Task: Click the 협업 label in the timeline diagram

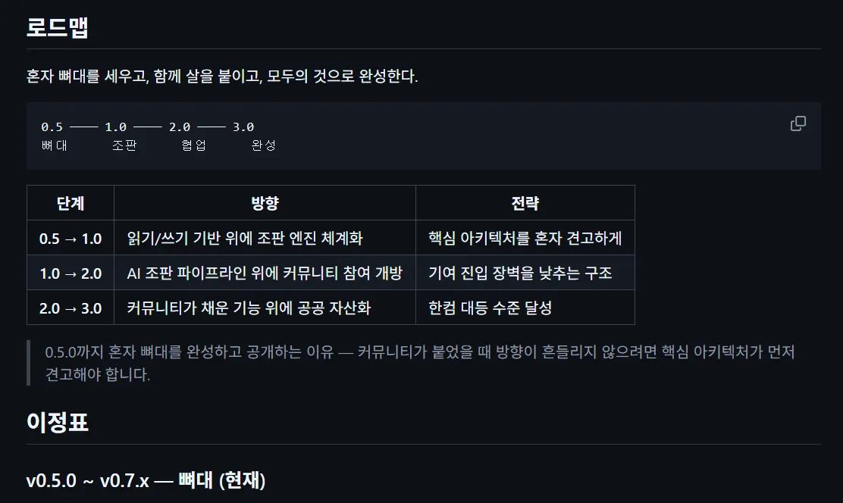Action: pyautogui.click(x=193, y=146)
